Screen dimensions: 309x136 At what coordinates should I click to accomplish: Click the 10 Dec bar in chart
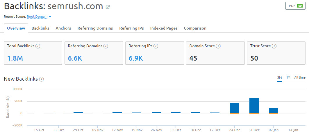(x=195, y=113)
